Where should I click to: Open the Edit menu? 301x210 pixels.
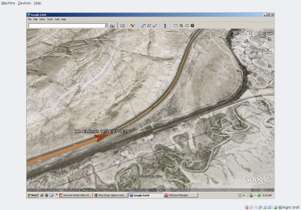(x=35, y=20)
